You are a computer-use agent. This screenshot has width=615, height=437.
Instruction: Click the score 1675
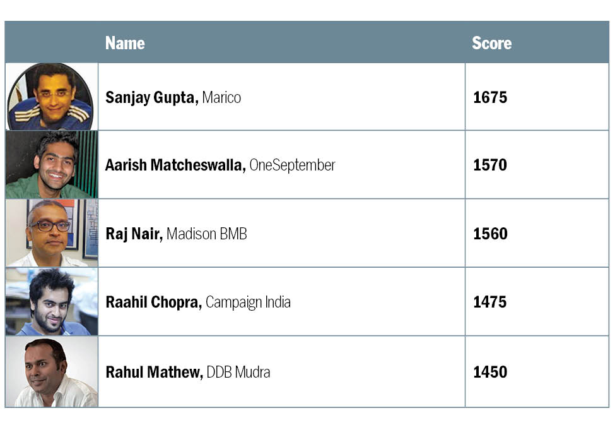coord(490,98)
